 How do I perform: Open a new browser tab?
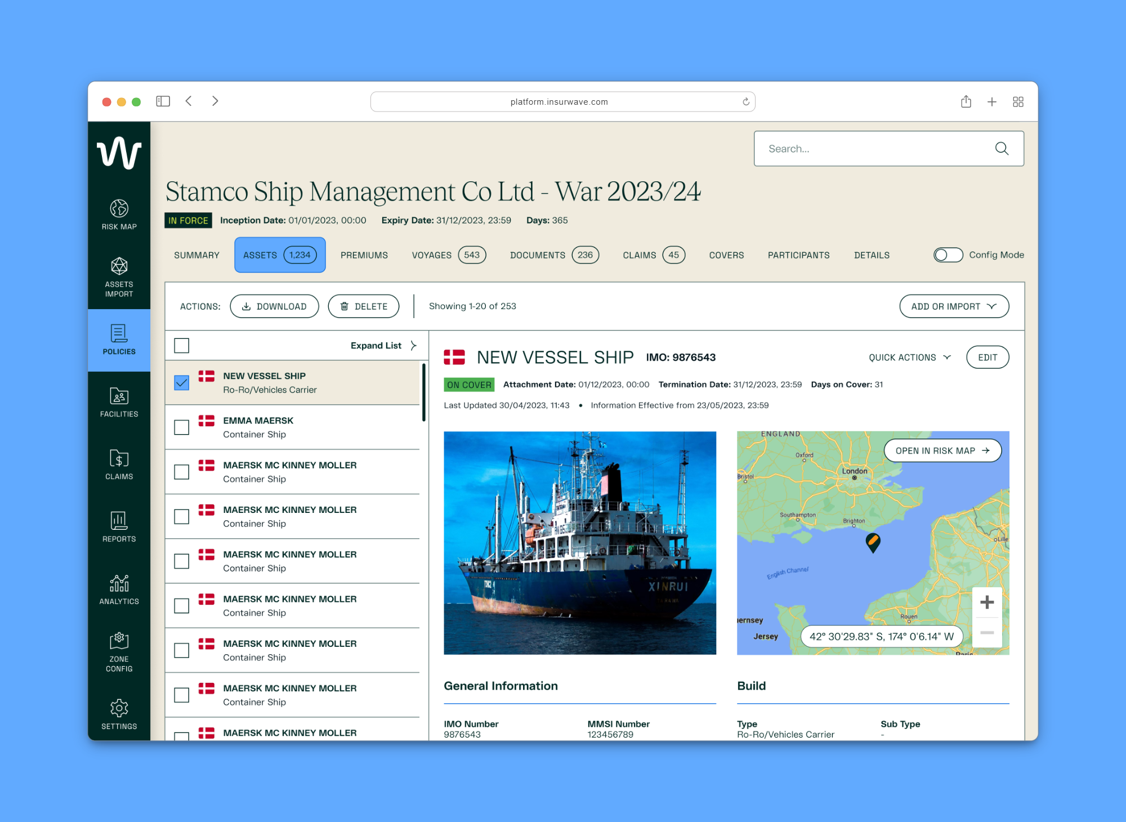coord(992,102)
